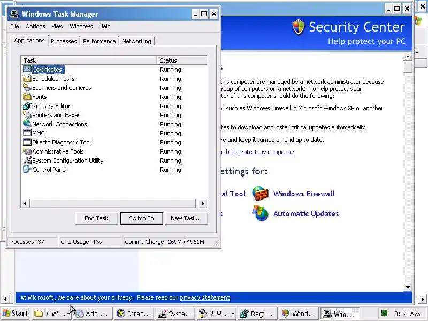Click the Registry Editor cube icon
This screenshot has width=428, height=321.
pos(27,105)
